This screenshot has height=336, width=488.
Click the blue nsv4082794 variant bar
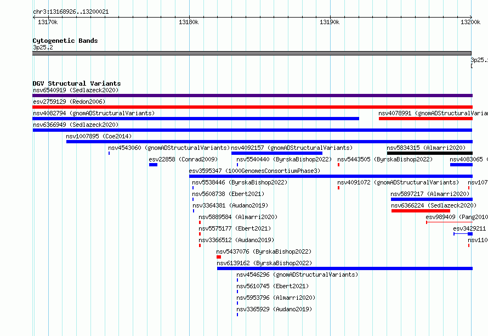coord(196,119)
